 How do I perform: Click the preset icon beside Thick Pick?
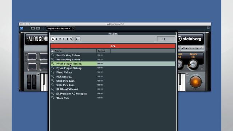[x=53, y=98]
